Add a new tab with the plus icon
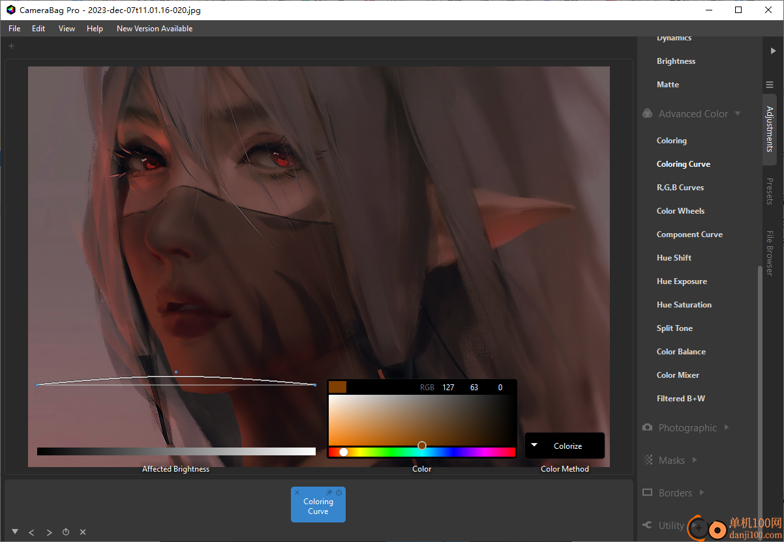Viewport: 784px width, 542px height. click(x=11, y=46)
